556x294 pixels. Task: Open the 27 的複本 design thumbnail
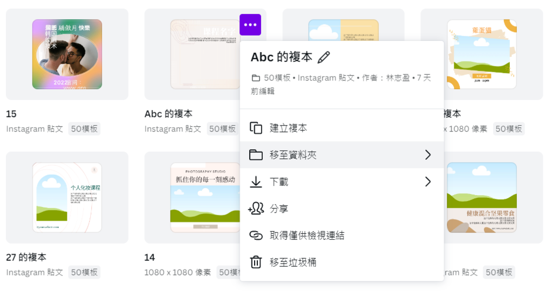(67, 197)
